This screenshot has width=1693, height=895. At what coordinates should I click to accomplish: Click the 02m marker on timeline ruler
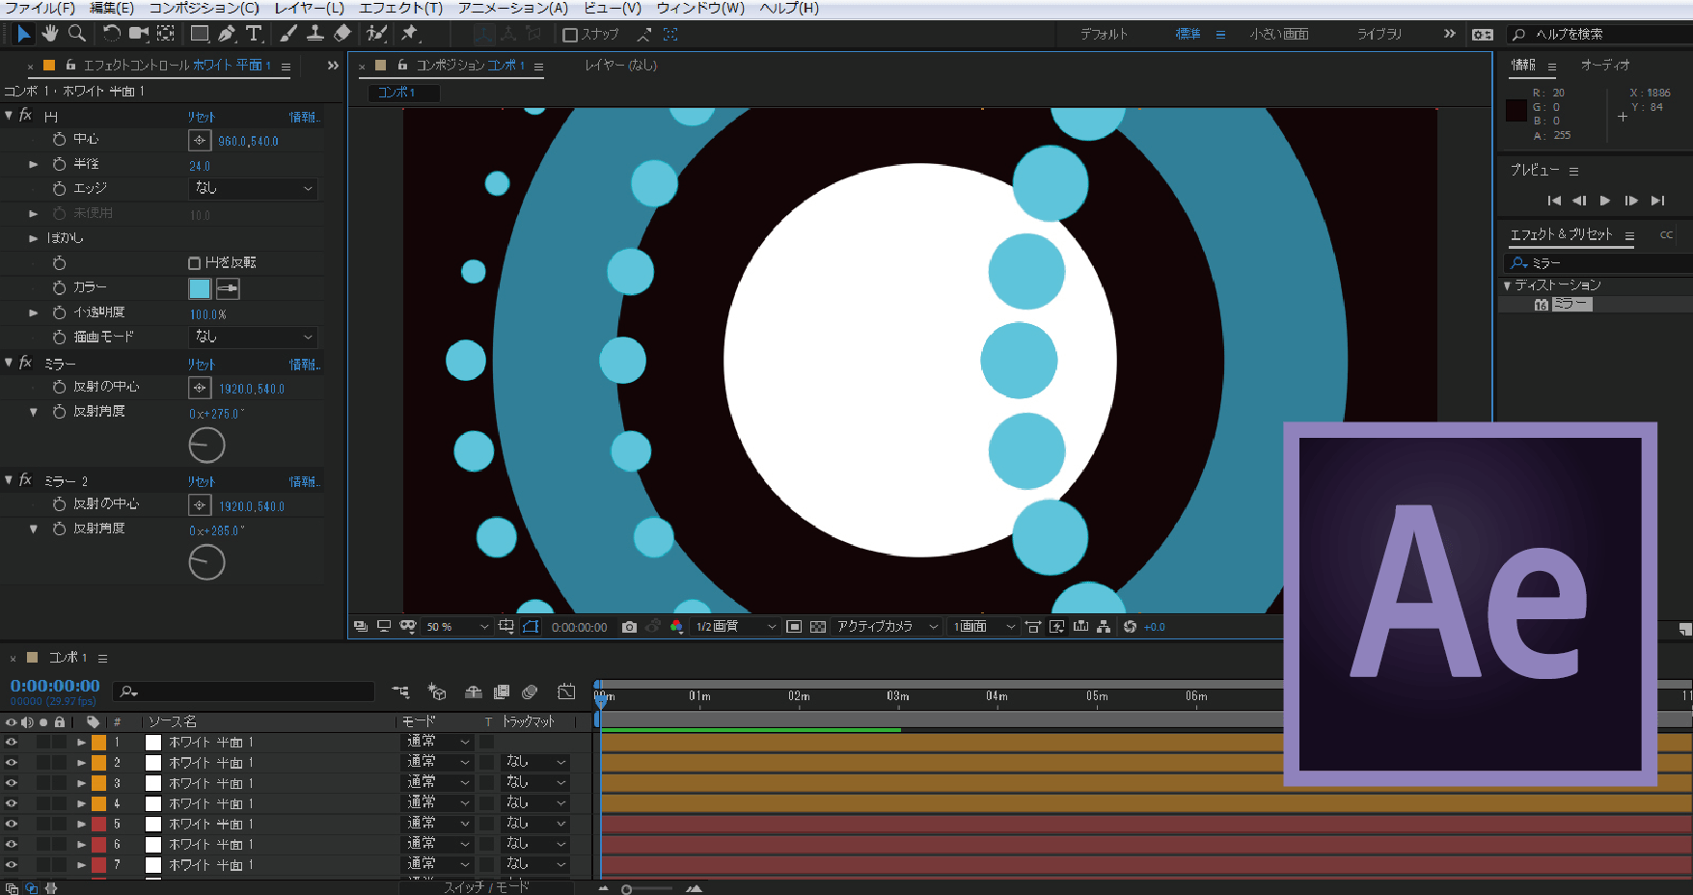799,696
